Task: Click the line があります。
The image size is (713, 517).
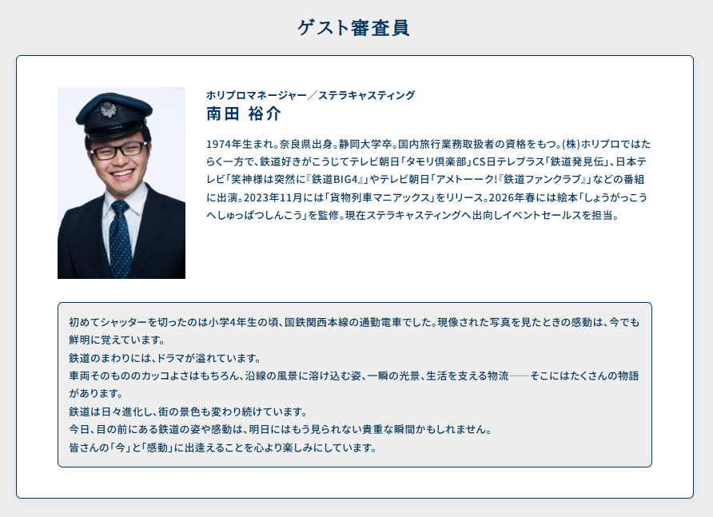Action: click(x=97, y=394)
